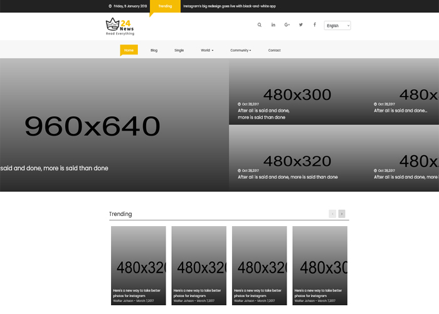Open the Facebook social icon
Image resolution: width=439 pixels, height=314 pixels.
click(314, 25)
